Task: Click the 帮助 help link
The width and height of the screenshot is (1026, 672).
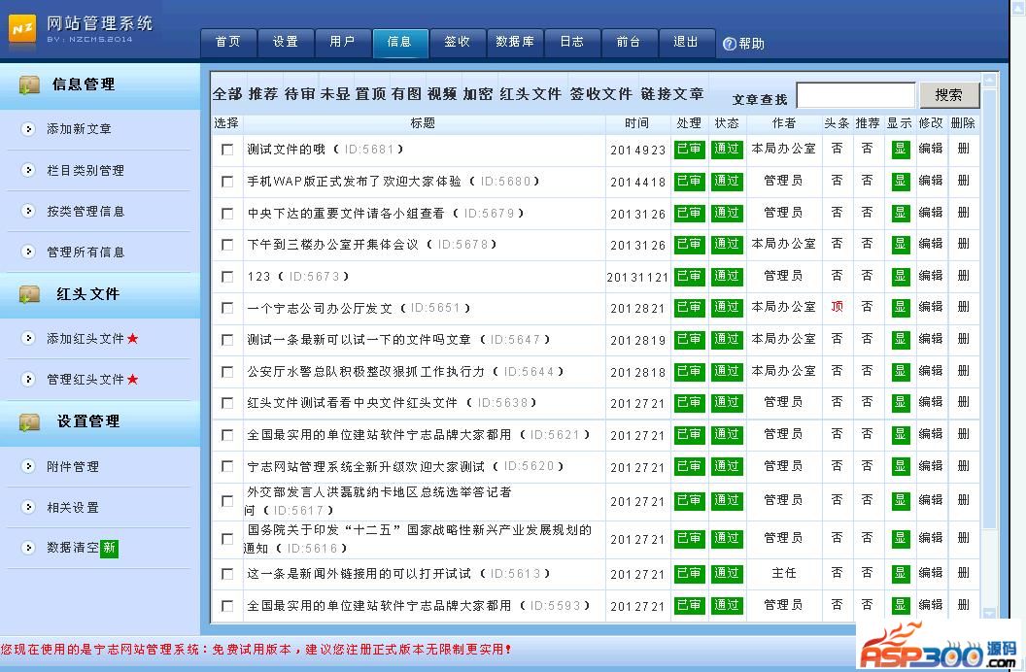Action: coord(752,44)
